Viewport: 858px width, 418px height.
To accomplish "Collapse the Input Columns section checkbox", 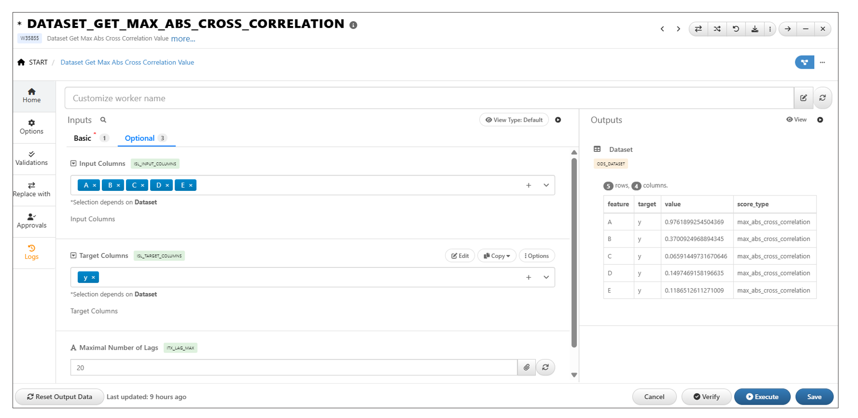I will (73, 163).
